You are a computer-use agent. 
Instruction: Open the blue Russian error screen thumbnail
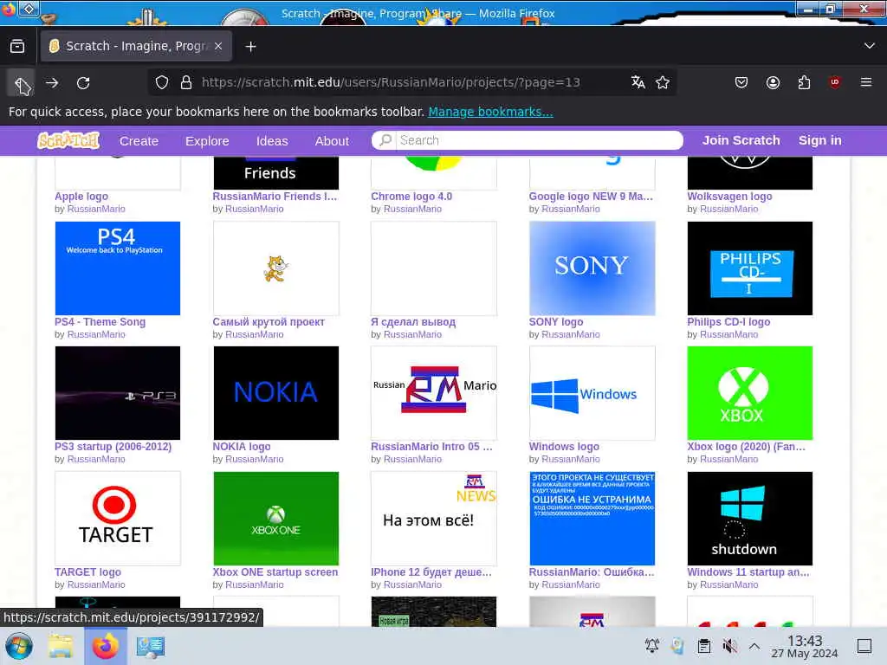pos(592,519)
